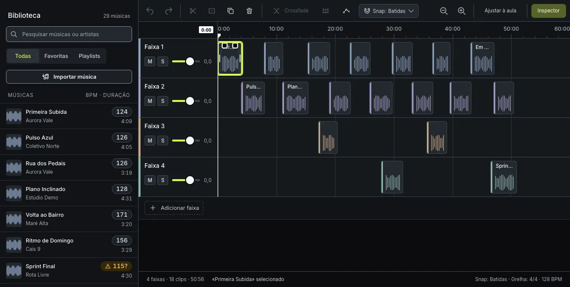
Task: Switch to the Playlists tab
Action: [x=90, y=56]
